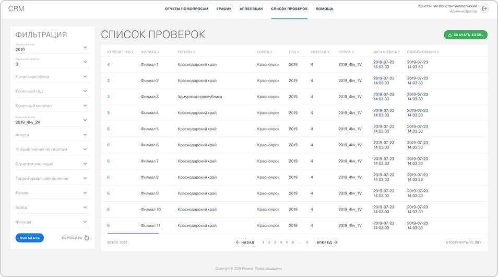Open the Анкета filter dropdown
Viewport: 498px width, 277px height.
point(52,135)
